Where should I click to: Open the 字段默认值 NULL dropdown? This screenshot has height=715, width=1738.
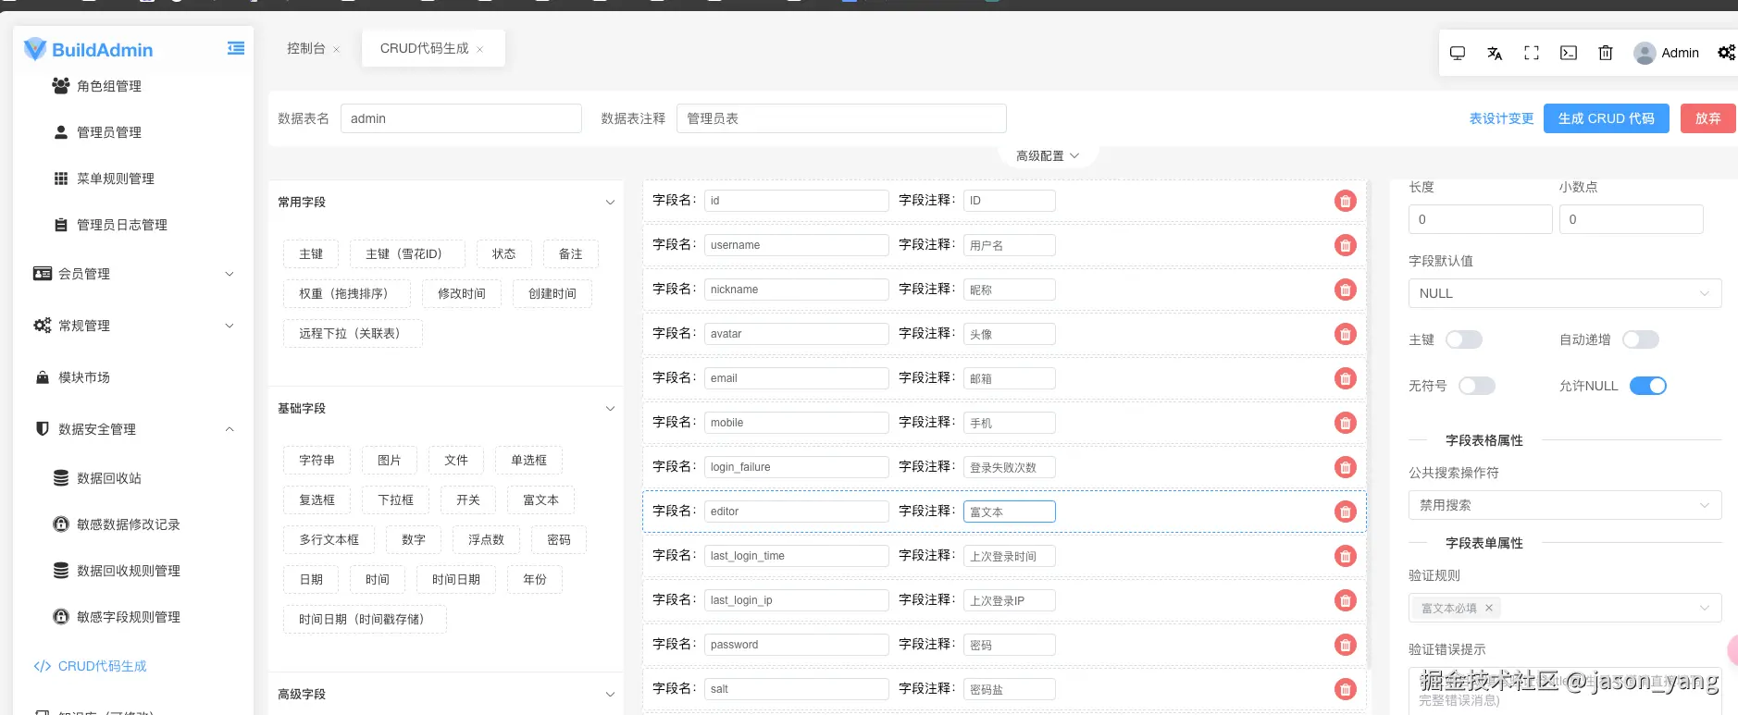click(1565, 293)
